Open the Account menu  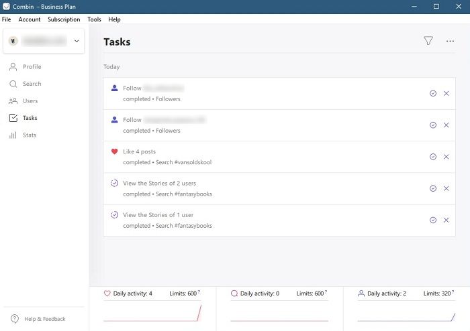pyautogui.click(x=30, y=19)
